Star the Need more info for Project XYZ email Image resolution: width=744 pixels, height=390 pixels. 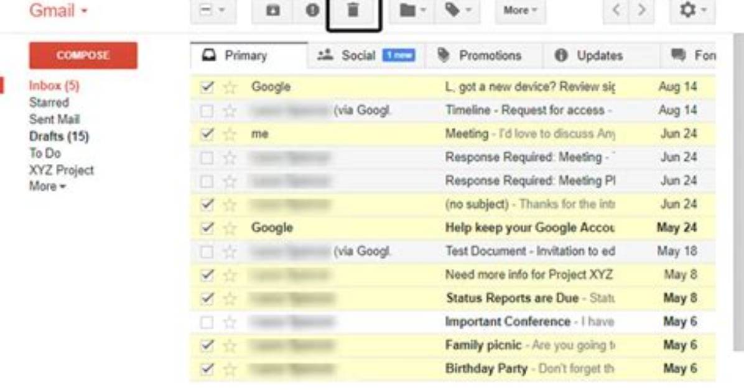click(230, 275)
